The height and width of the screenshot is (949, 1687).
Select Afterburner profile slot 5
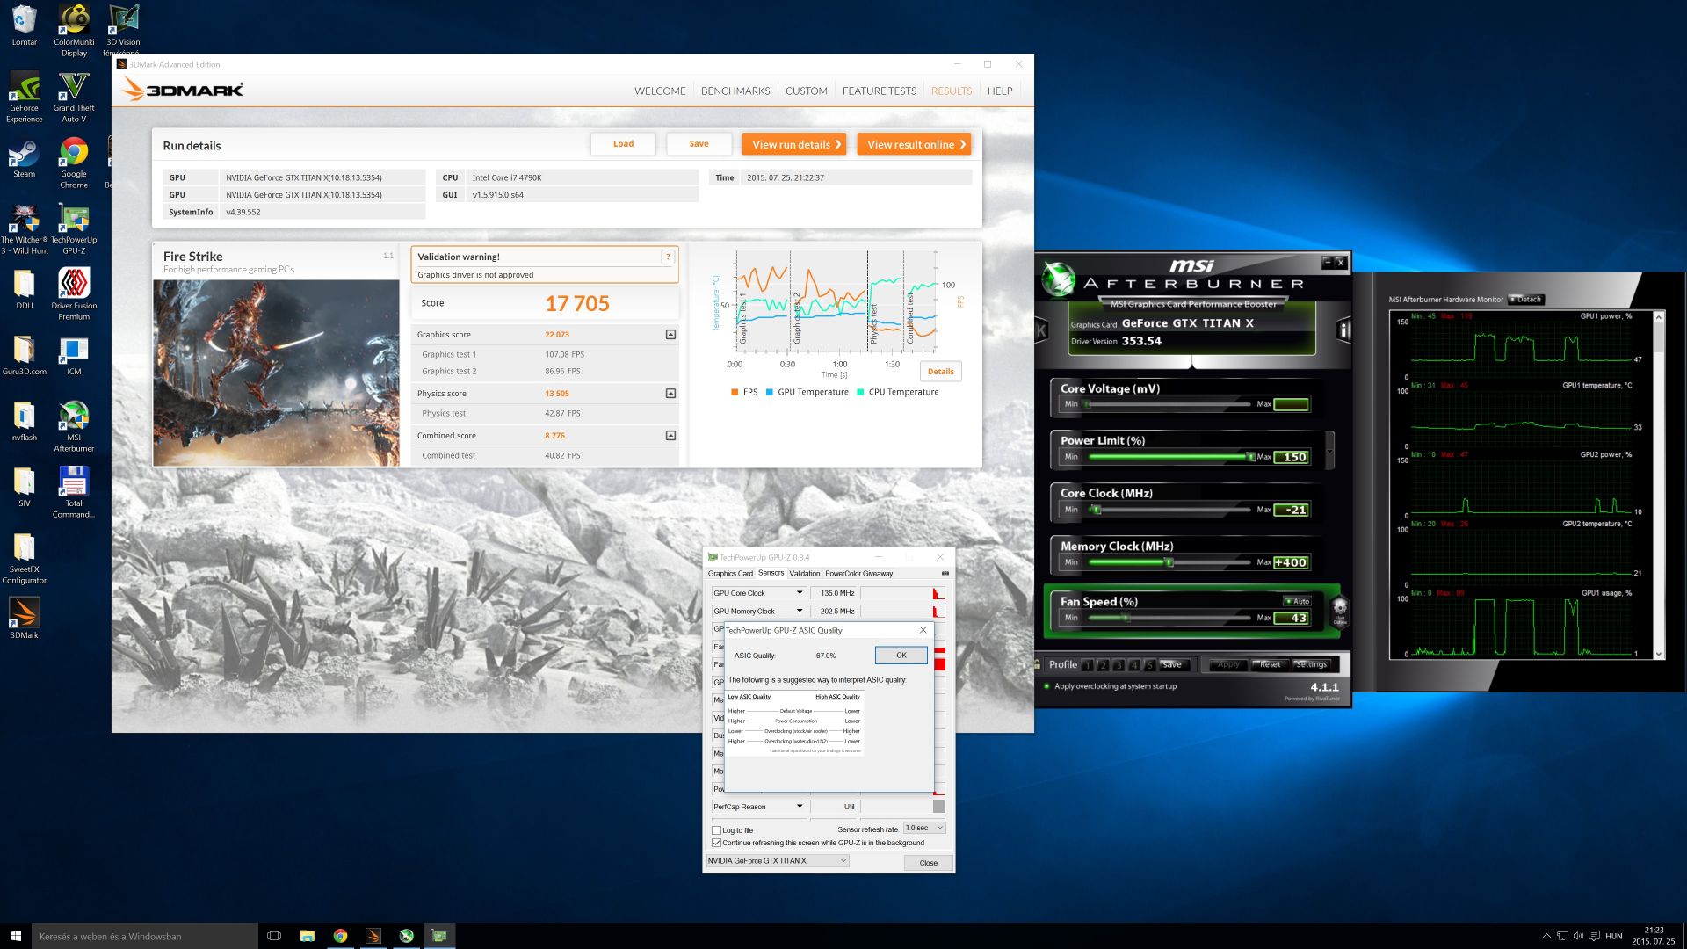pos(1148,665)
